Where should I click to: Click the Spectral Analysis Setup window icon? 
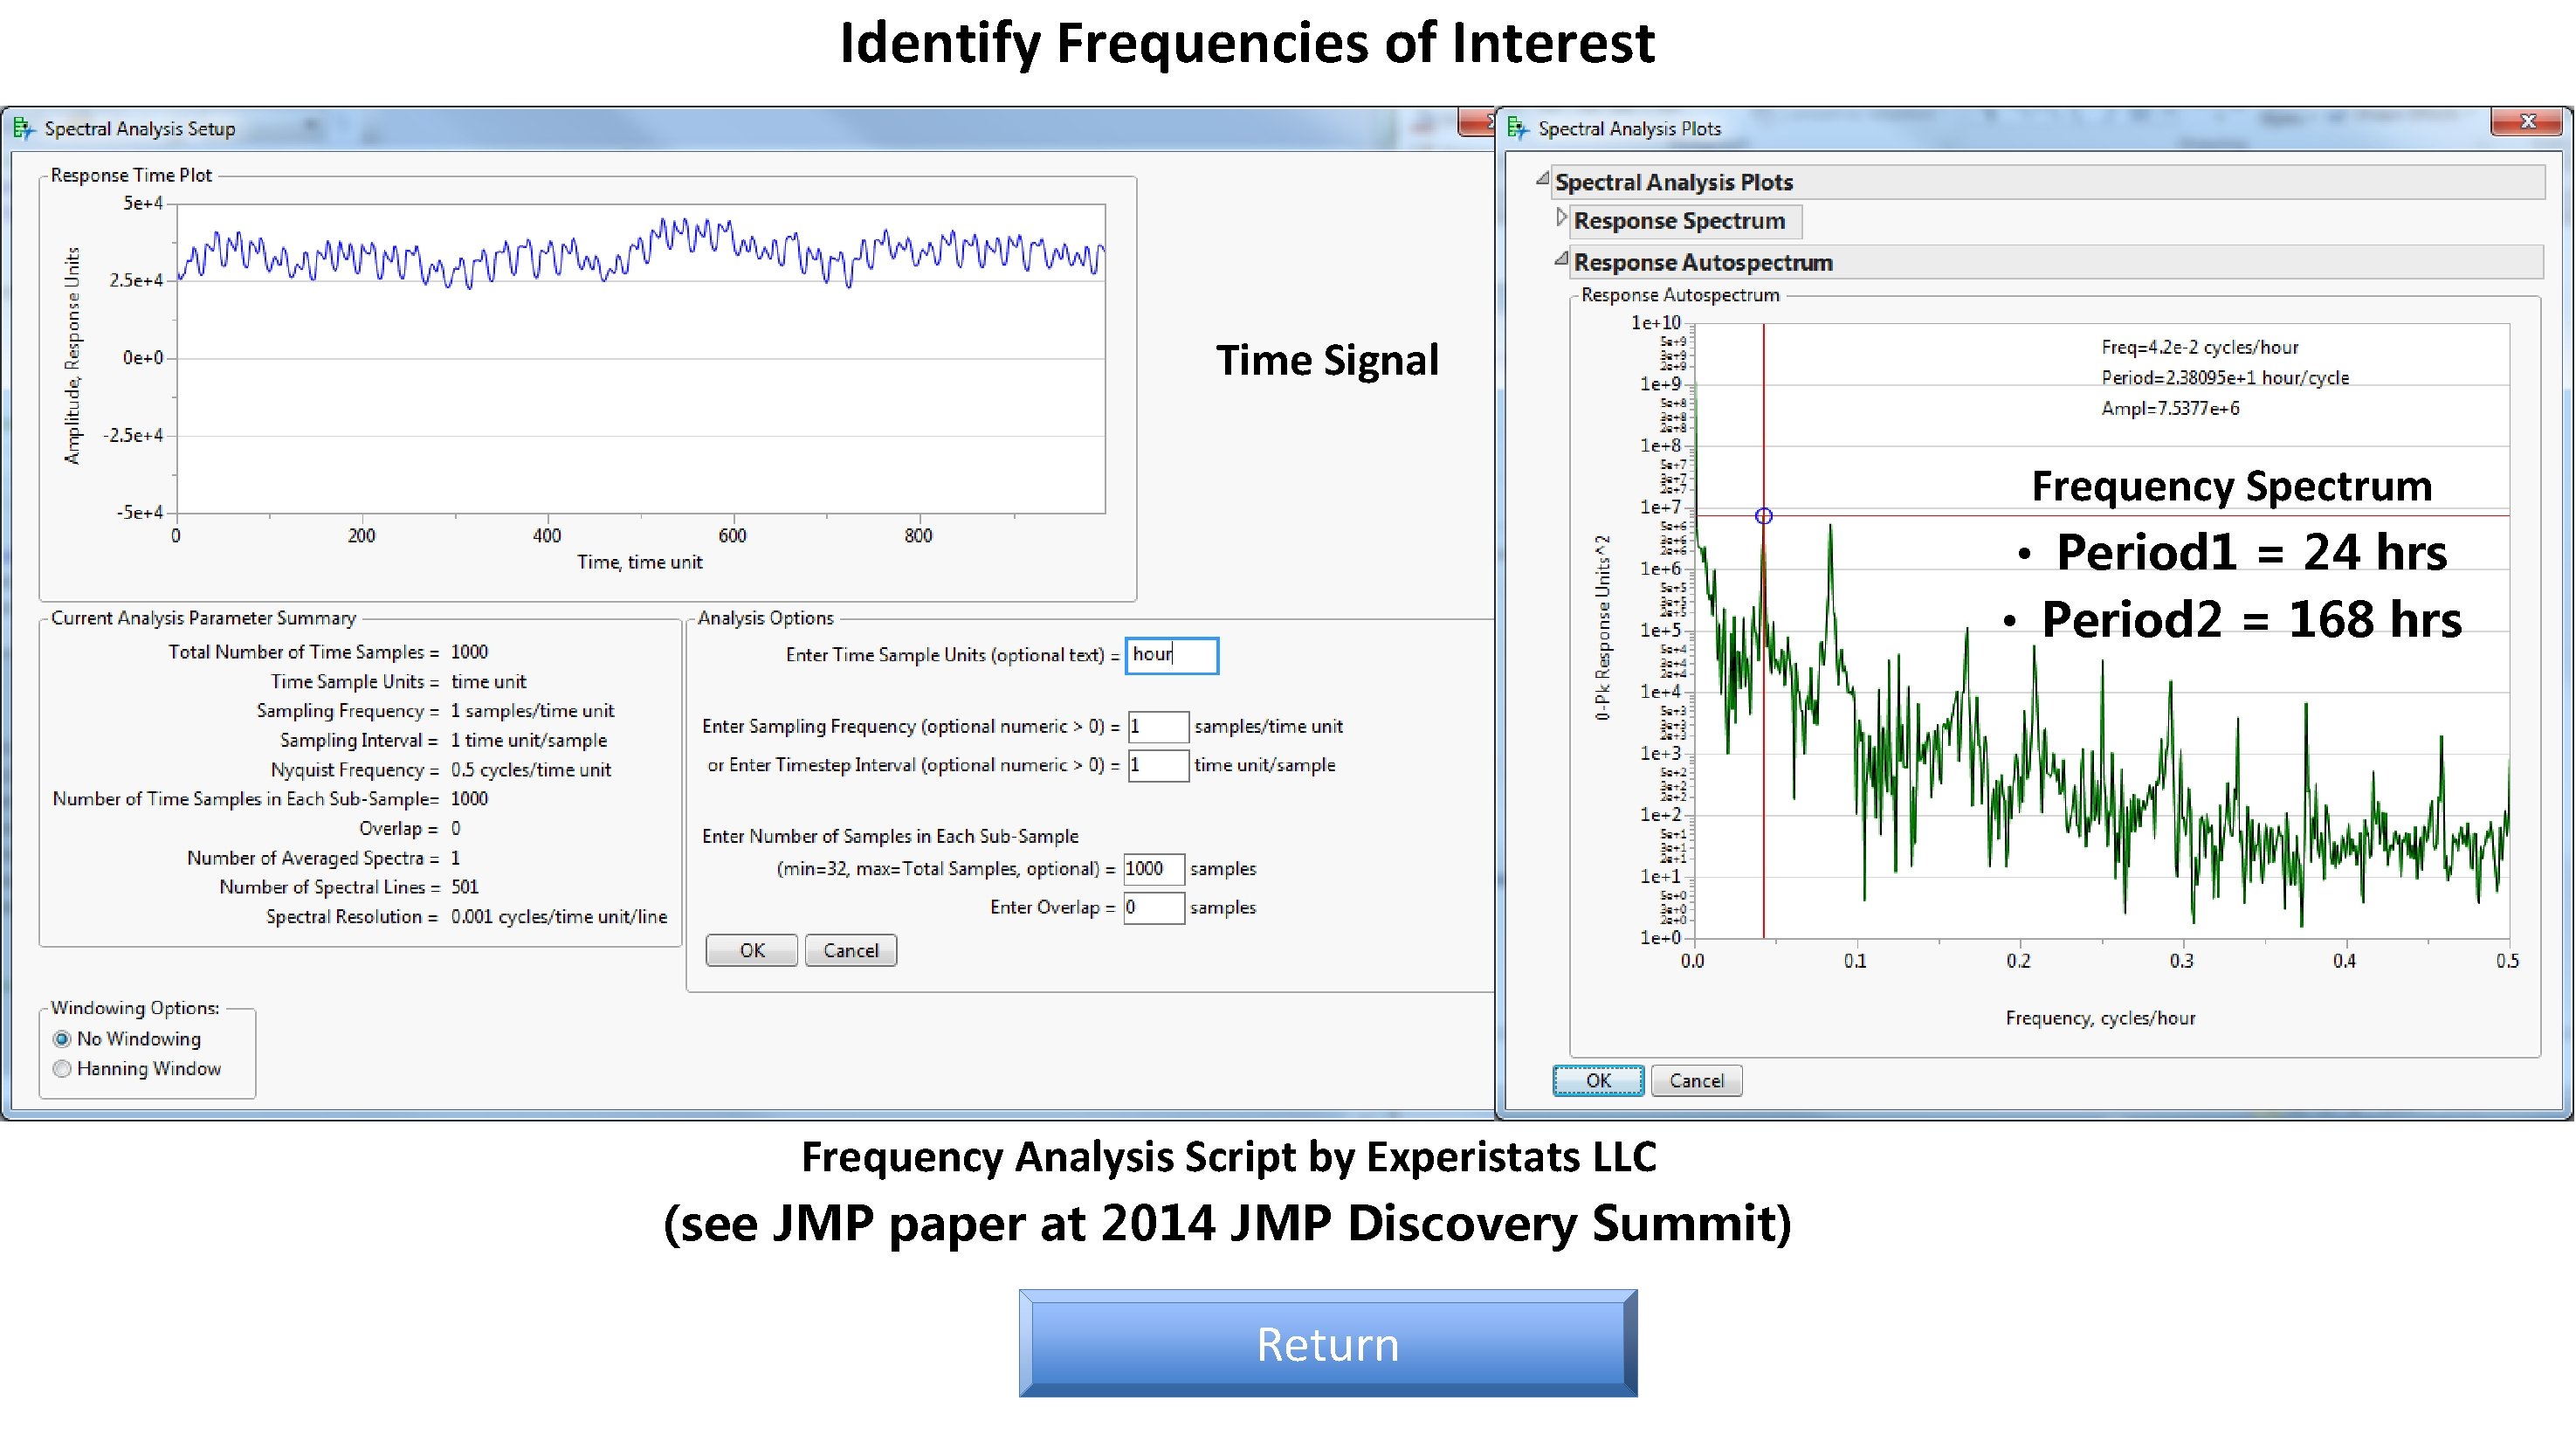[x=23, y=129]
